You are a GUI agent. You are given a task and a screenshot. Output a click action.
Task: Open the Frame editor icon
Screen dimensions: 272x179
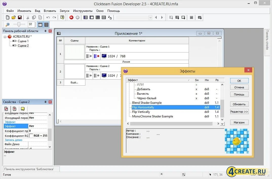(92, 17)
